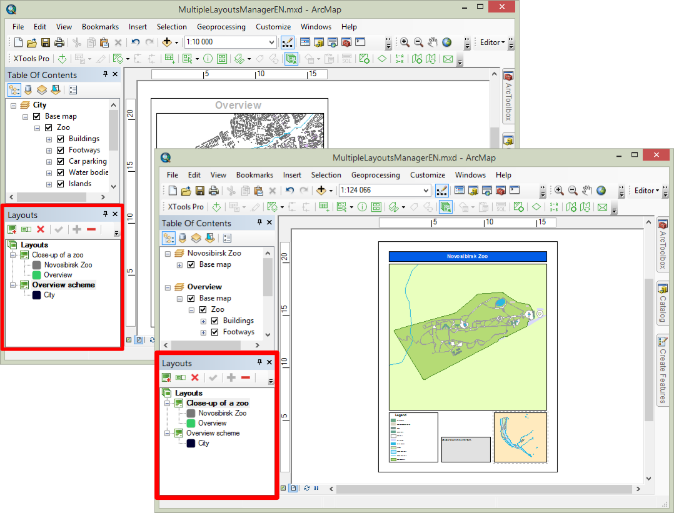Click TOC Options icon in front window
The width and height of the screenshot is (674, 513).
[228, 238]
